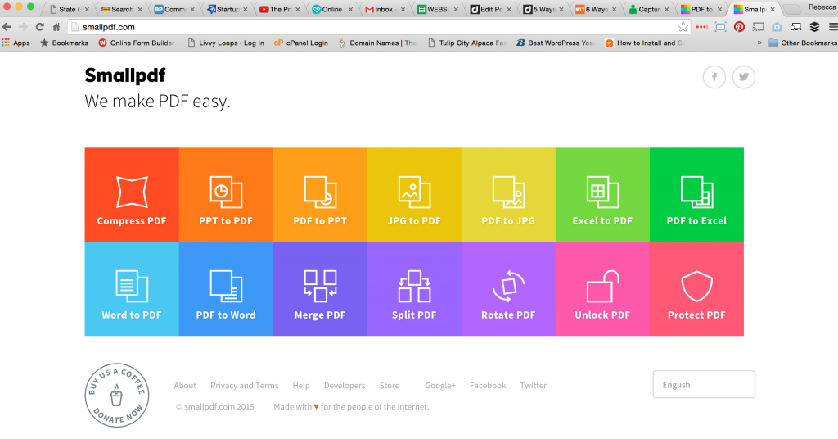Select the Excel to PDF tool
The image size is (838, 439).
pos(603,195)
